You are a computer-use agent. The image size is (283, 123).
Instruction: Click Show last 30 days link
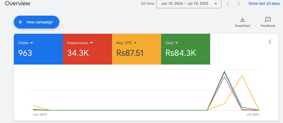pyautogui.click(x=264, y=3)
